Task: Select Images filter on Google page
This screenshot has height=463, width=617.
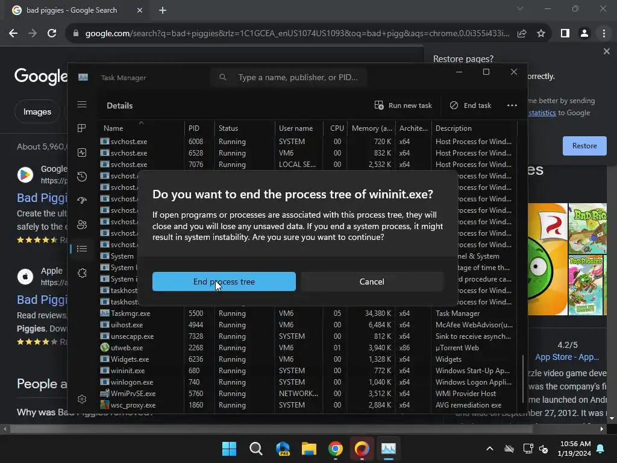Action: [x=37, y=112]
